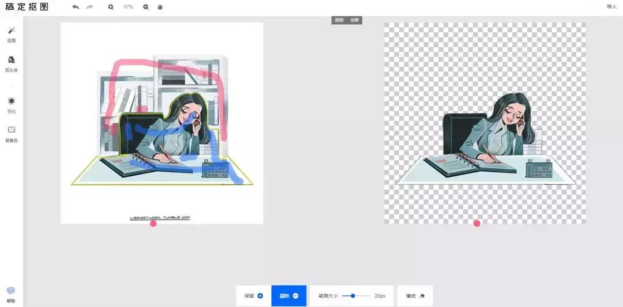The image size is (623, 307).
Task: Activate the hand pan tool
Action: 160,7
